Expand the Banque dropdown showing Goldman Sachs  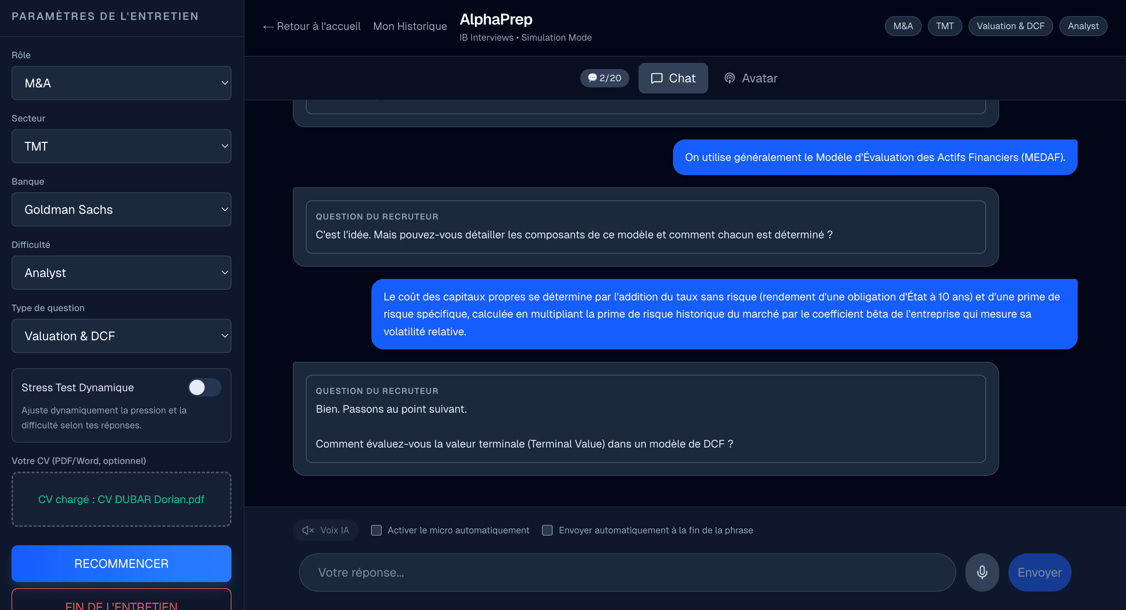[x=121, y=209]
